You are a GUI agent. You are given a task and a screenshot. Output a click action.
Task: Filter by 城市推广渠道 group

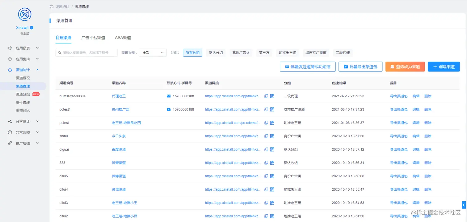[316, 53]
